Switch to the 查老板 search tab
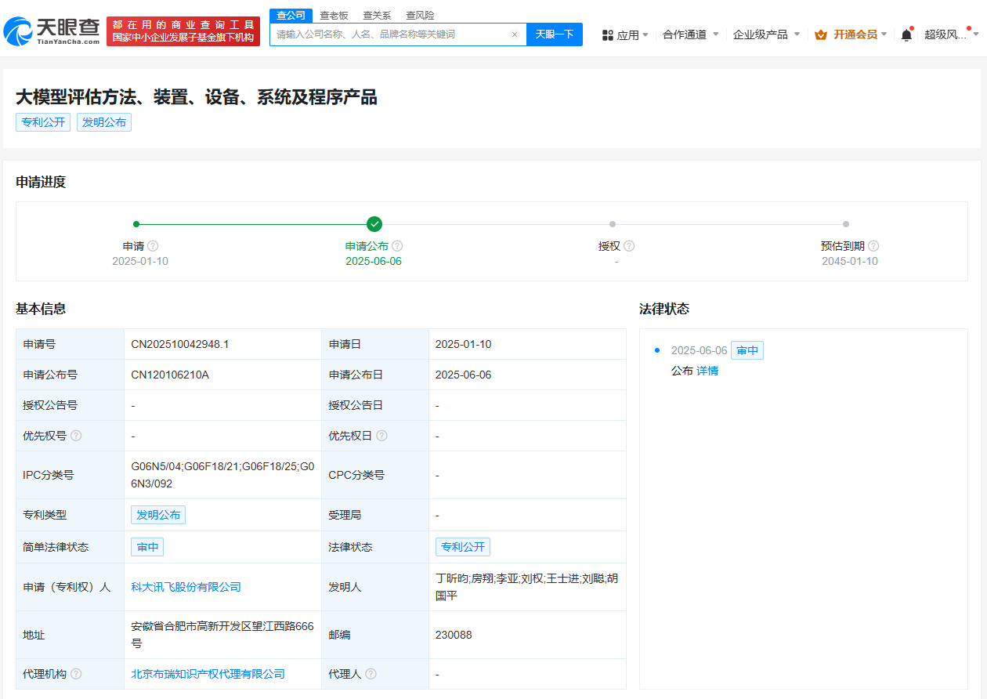 pos(334,16)
